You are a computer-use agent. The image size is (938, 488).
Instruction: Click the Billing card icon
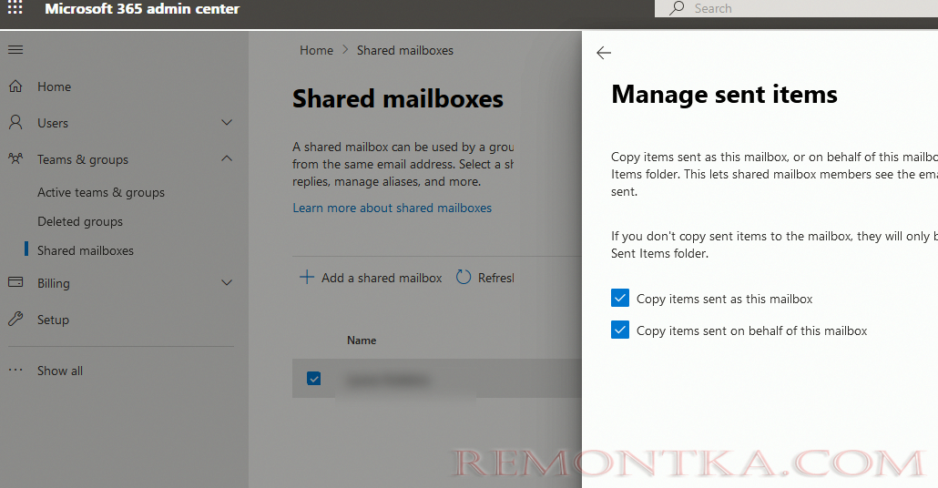(x=15, y=282)
